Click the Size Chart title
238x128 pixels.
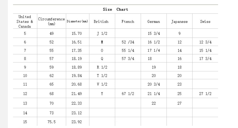115,9
